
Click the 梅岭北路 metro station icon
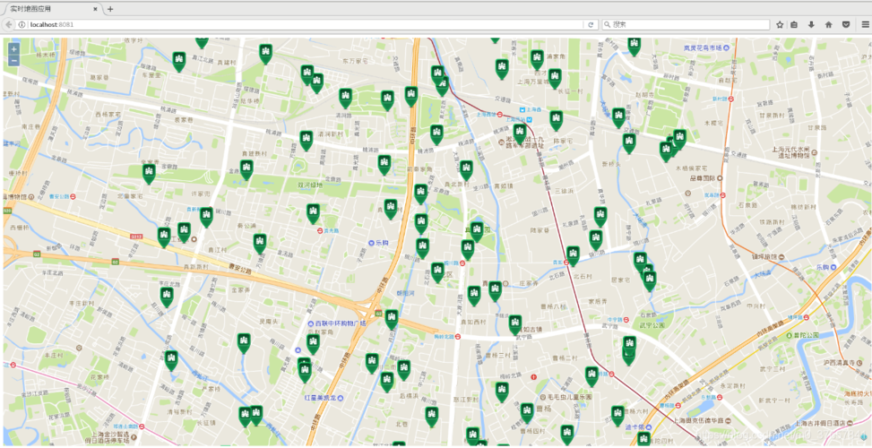click(x=457, y=336)
